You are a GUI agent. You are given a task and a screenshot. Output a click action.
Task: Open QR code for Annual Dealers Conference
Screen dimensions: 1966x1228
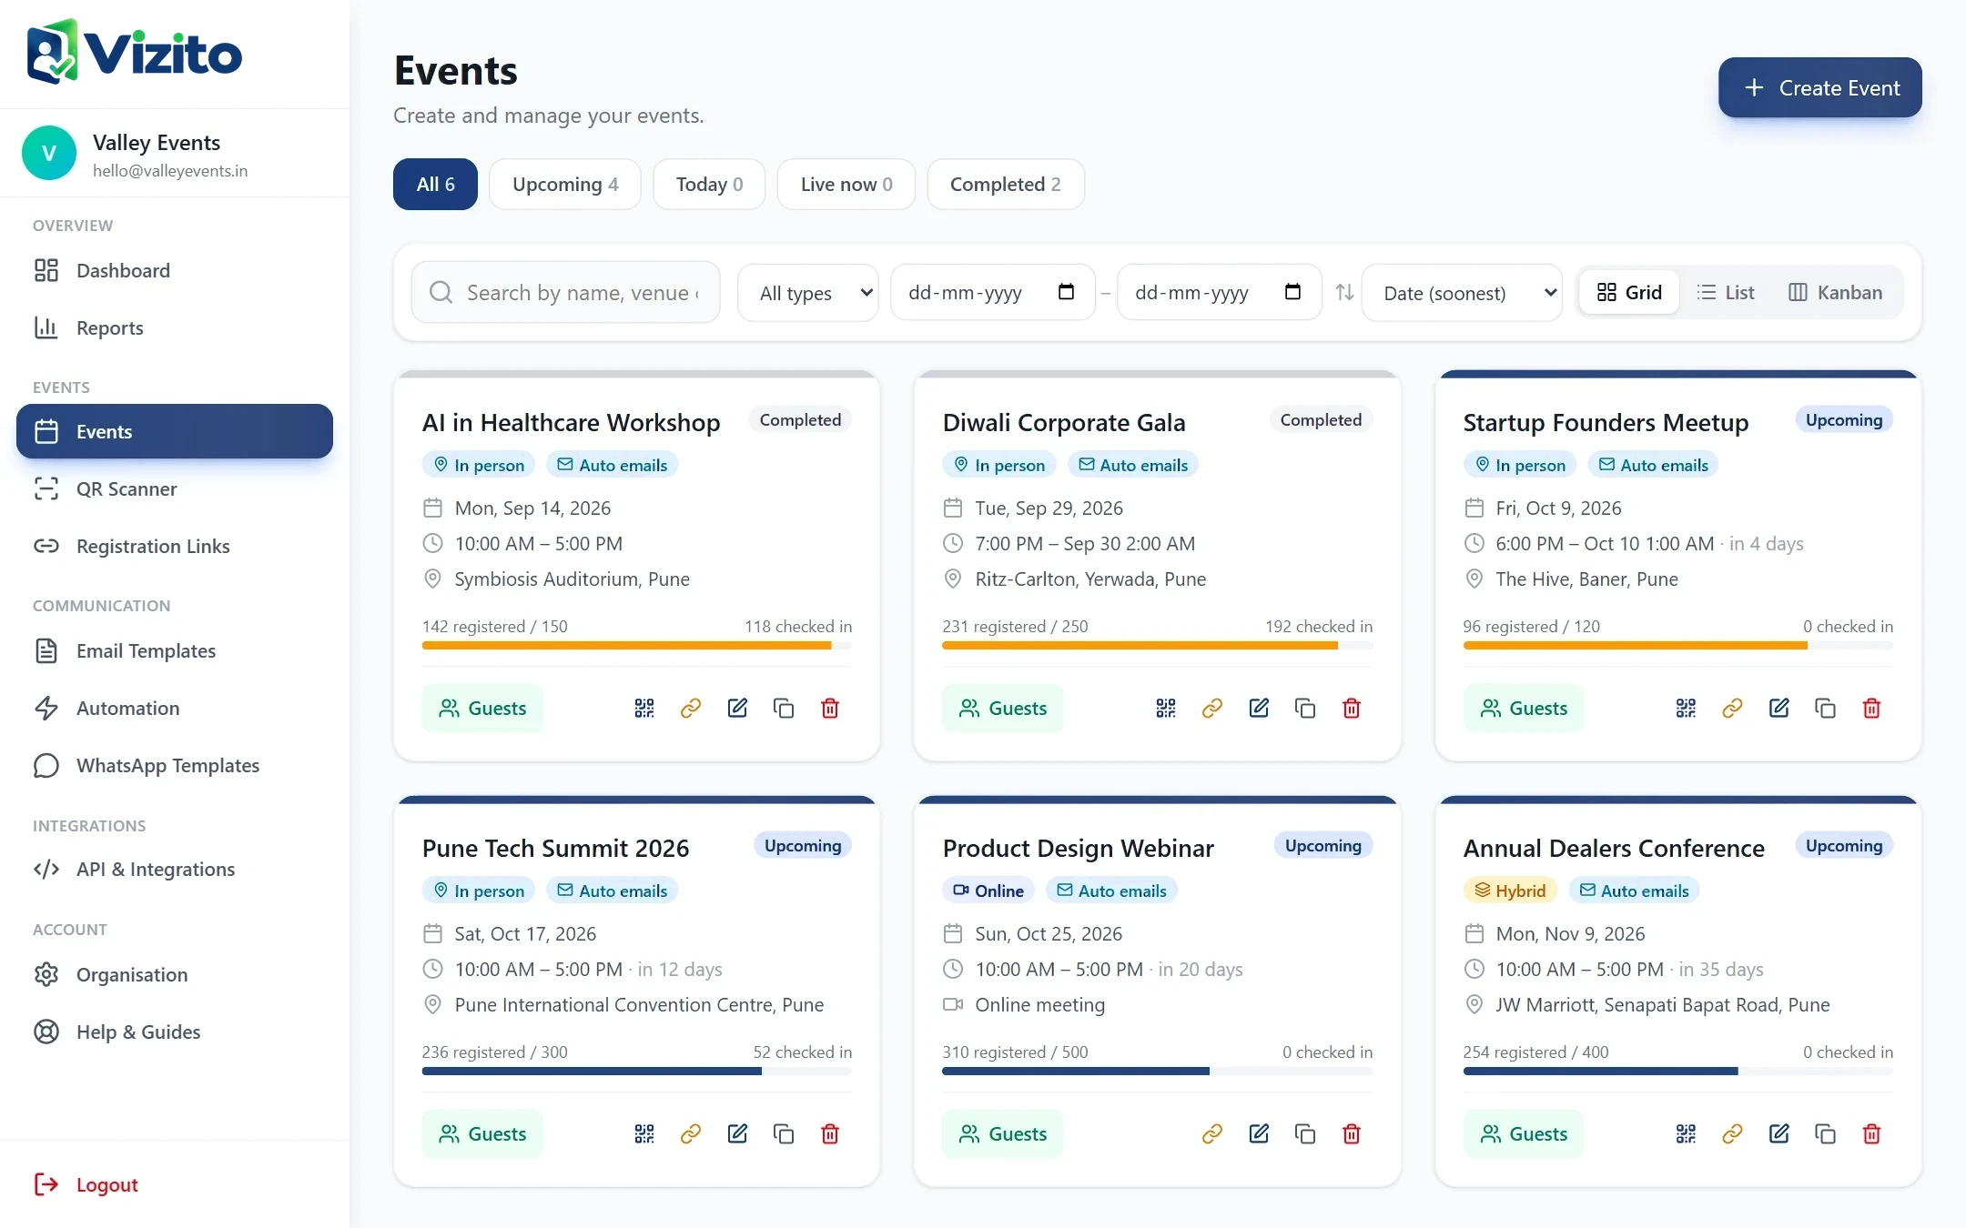coord(1686,1133)
